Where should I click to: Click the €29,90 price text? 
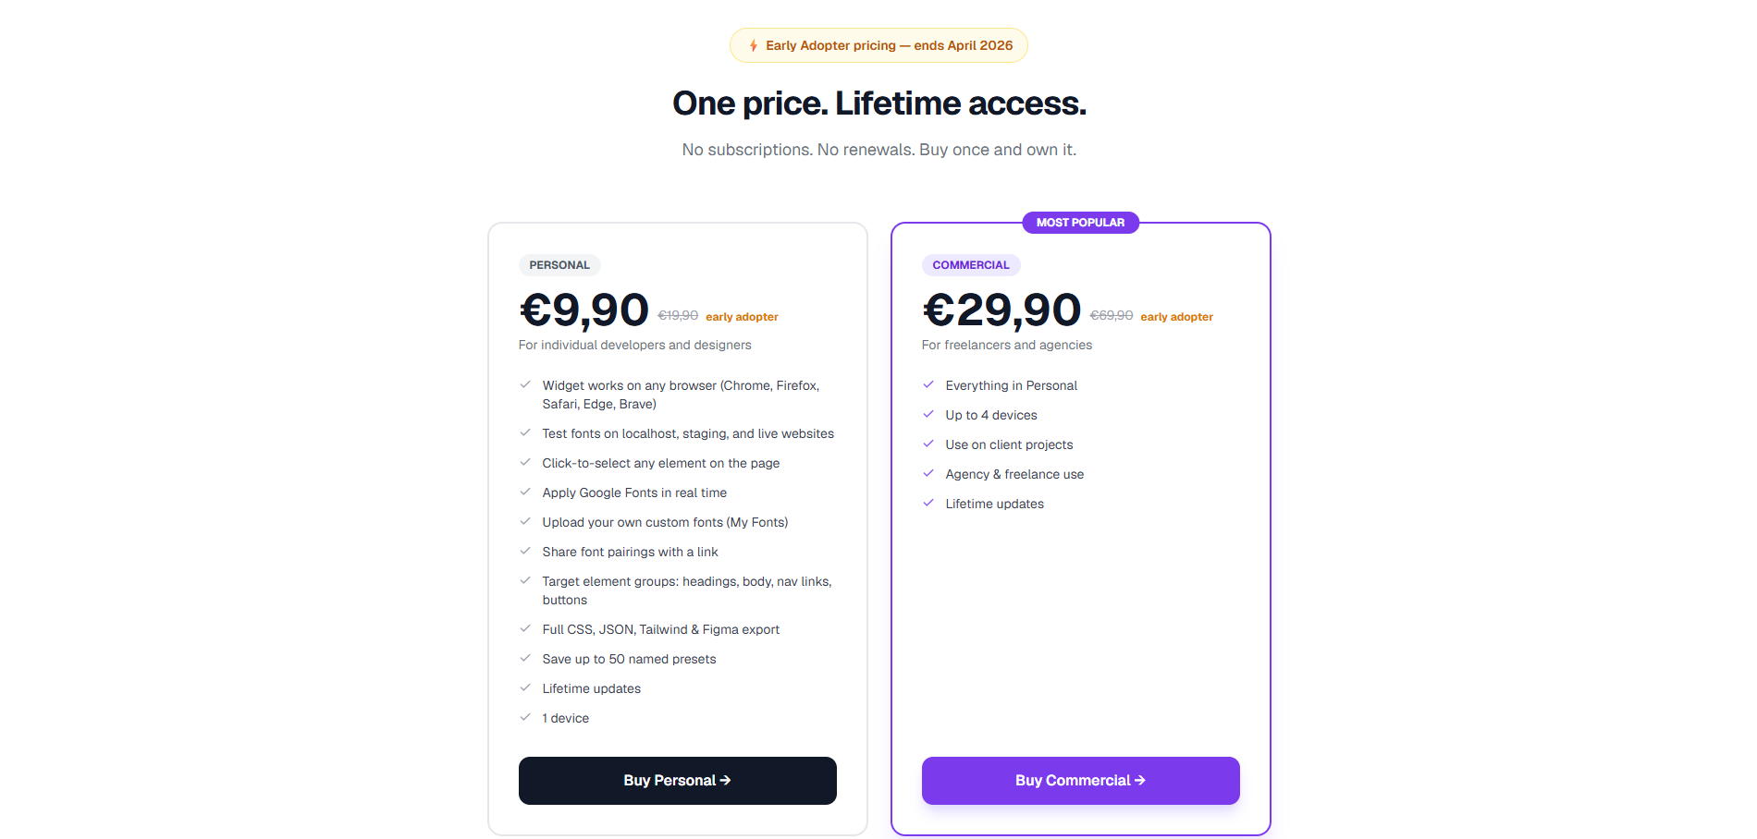coord(1001,310)
